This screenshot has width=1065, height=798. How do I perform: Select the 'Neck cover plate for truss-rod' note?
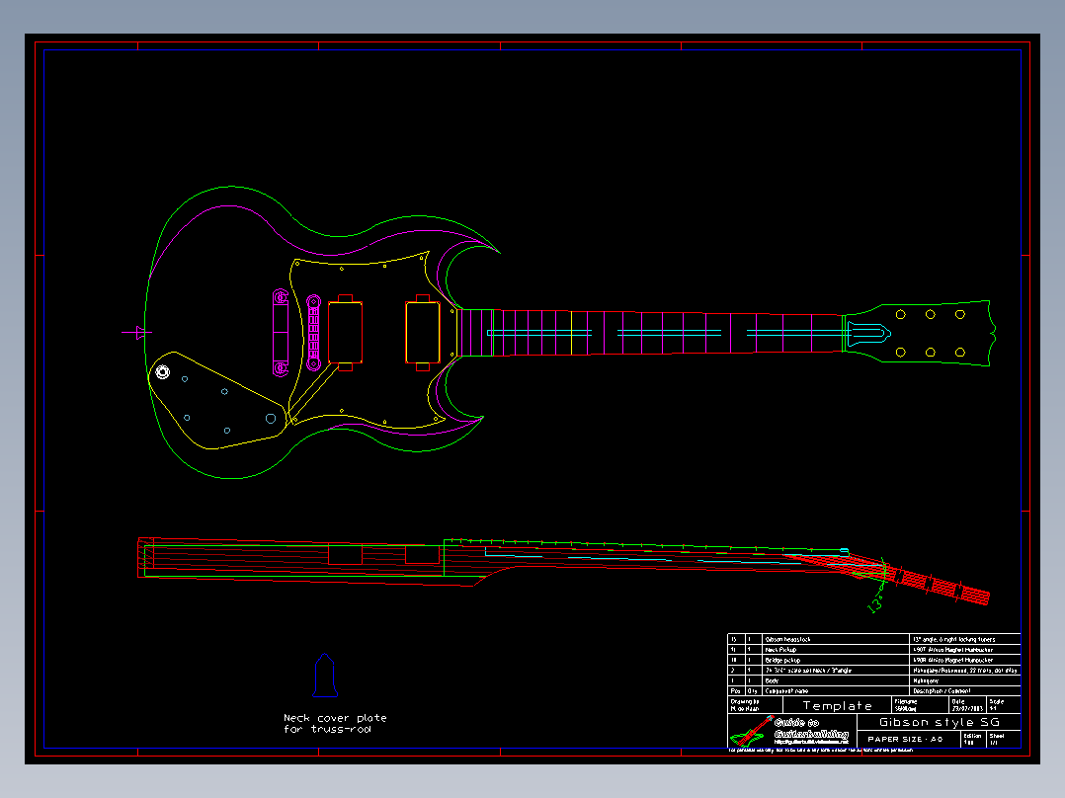pyautogui.click(x=336, y=723)
